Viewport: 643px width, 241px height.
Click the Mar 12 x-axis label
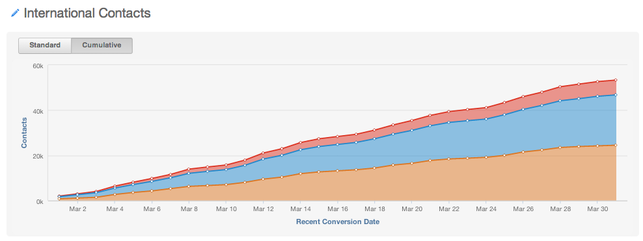264,209
